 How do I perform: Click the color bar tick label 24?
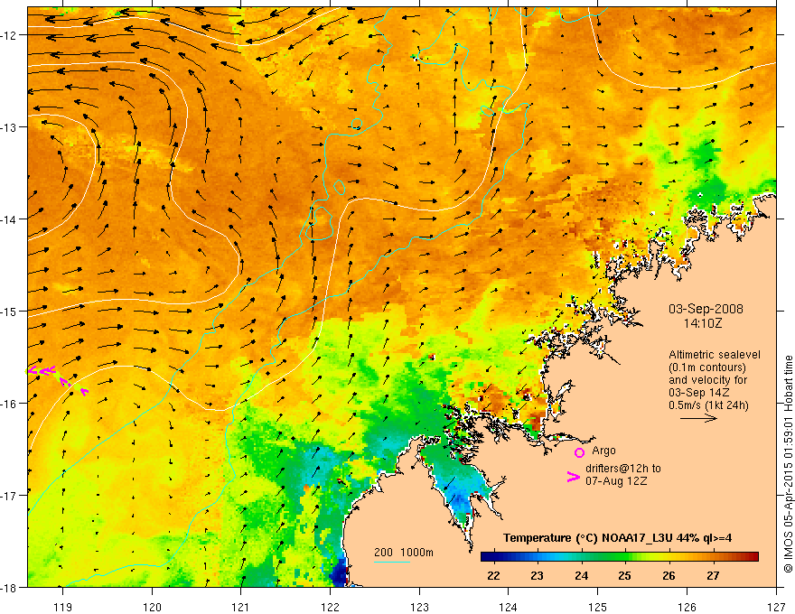[582, 575]
